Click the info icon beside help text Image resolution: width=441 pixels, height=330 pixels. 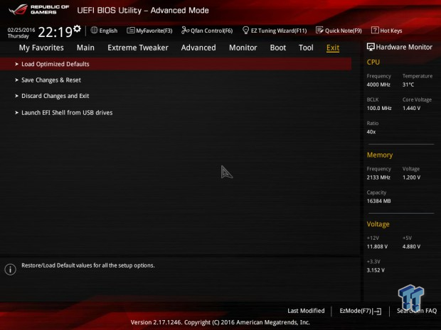pos(11,270)
